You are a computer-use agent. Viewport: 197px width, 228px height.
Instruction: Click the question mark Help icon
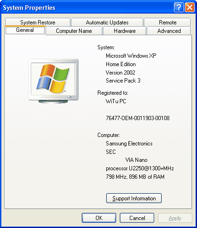(x=179, y=7)
